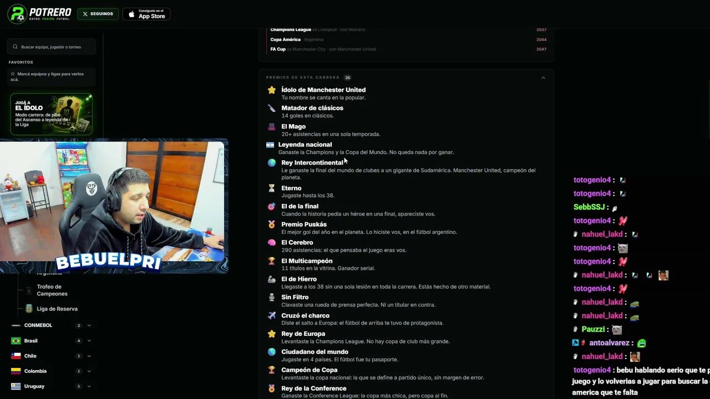
Task: Focus the Buscar equipo, jugador o torneo search field
Action: coord(51,47)
